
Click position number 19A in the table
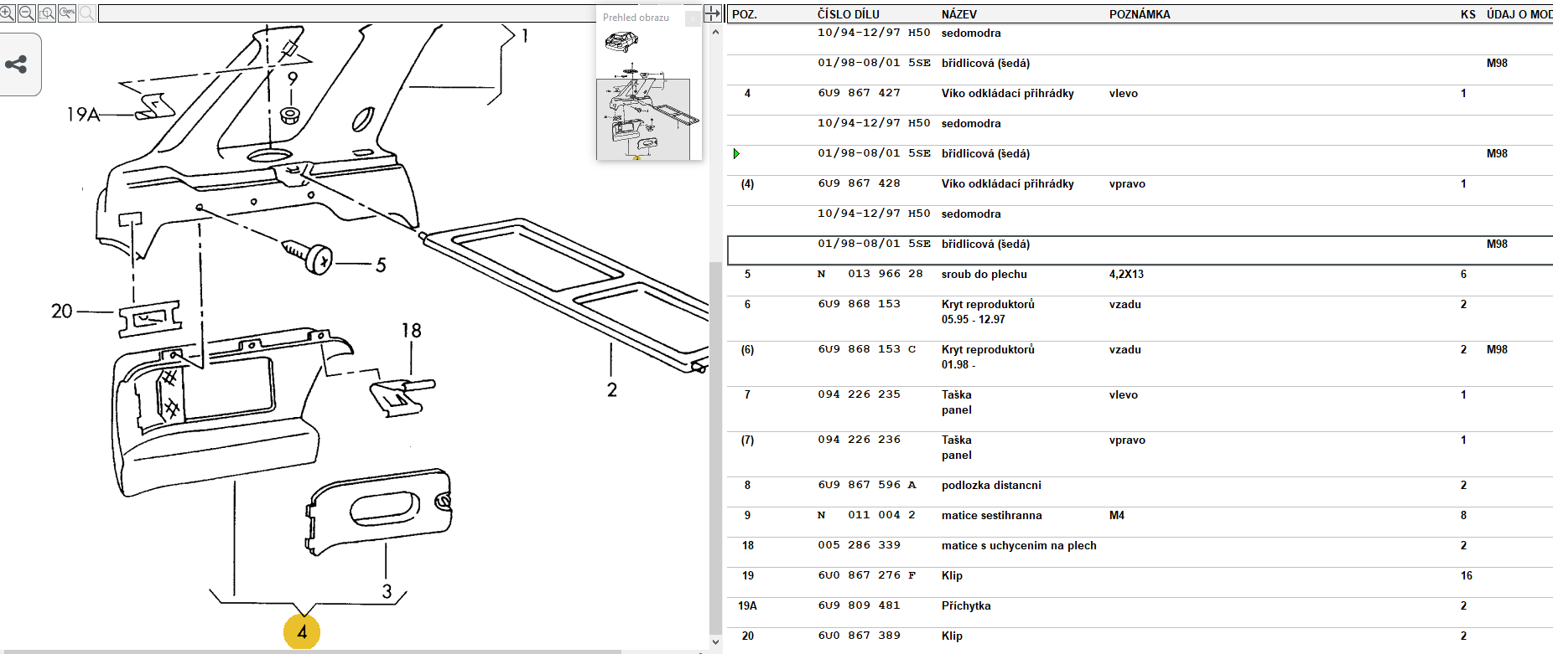coord(747,605)
